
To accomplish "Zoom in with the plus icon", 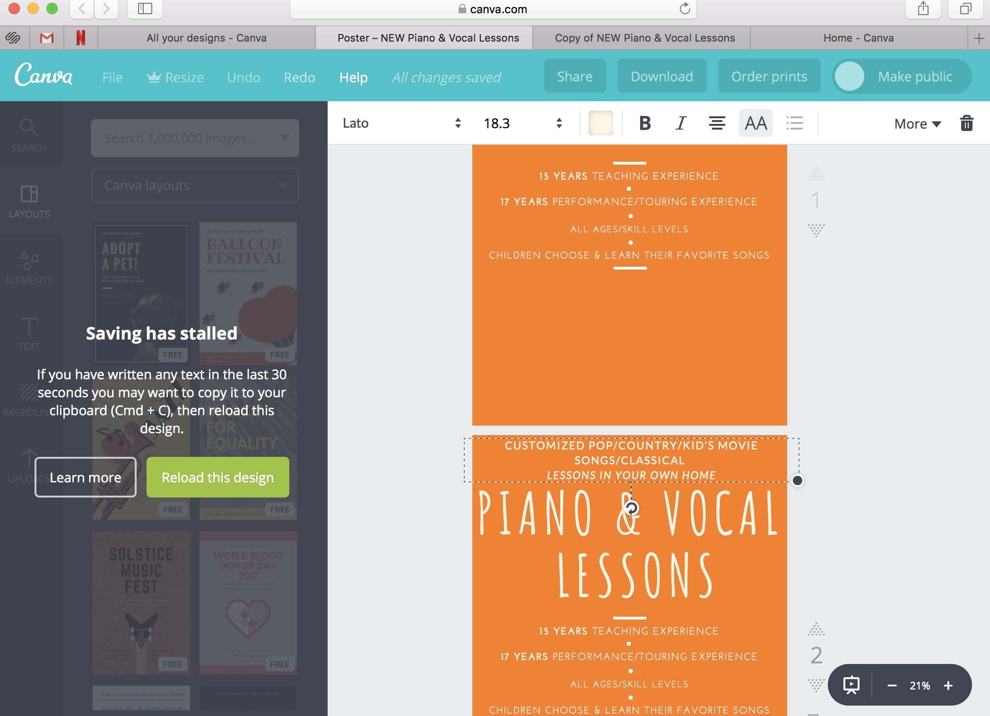I will pyautogui.click(x=948, y=686).
